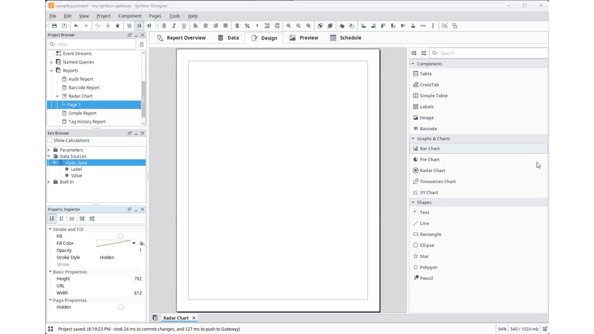
Task: Expand the Built In folder
Action: (49, 182)
